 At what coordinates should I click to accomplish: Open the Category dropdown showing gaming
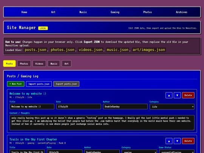tap(139, 151)
